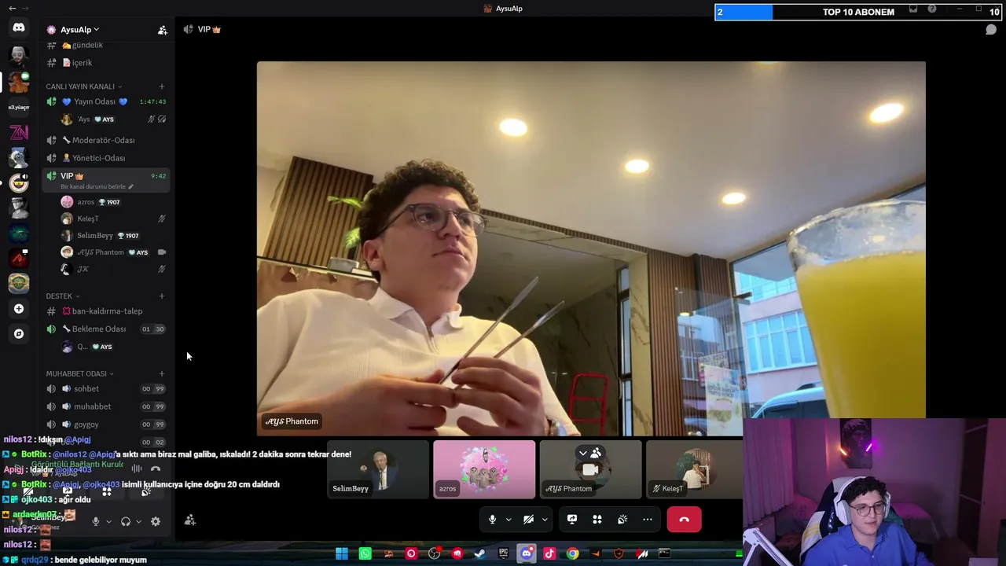Image resolution: width=1006 pixels, height=566 pixels.
Task: Create a channel in CANLI YAYIN KANALI
Action: [x=162, y=86]
